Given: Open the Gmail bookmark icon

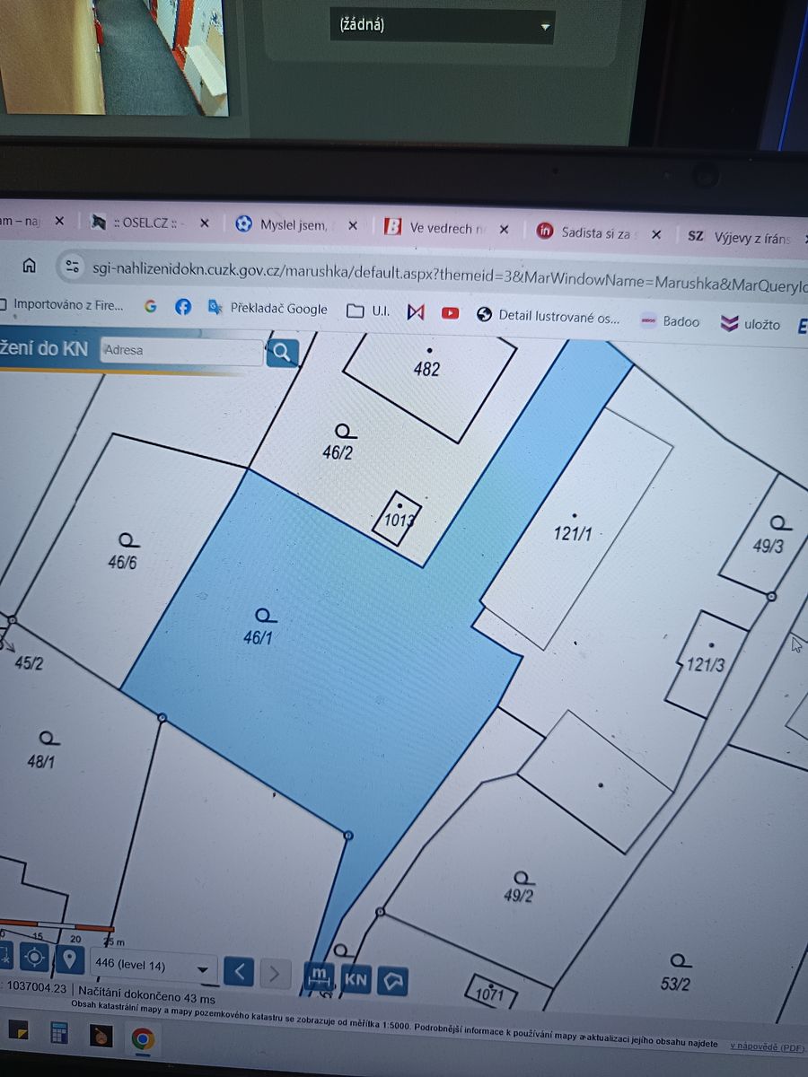Looking at the screenshot, I should coord(415,312).
